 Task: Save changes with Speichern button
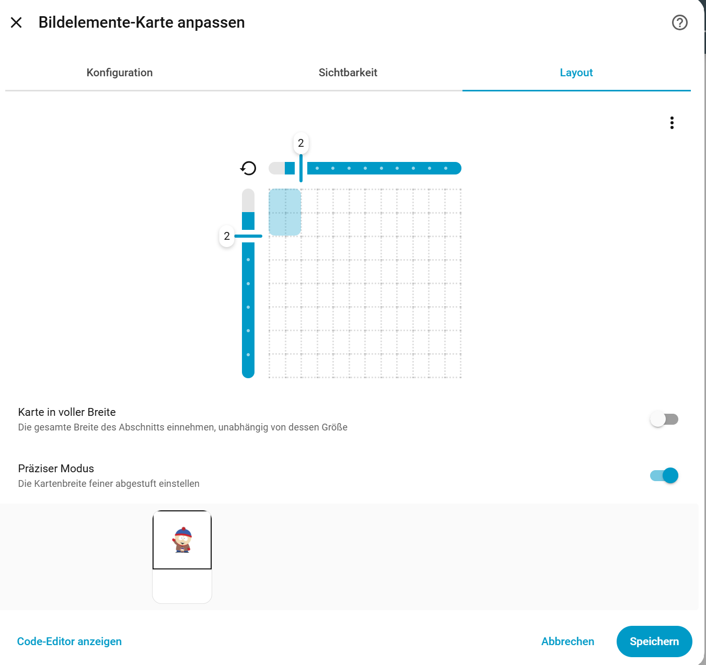coord(654,641)
